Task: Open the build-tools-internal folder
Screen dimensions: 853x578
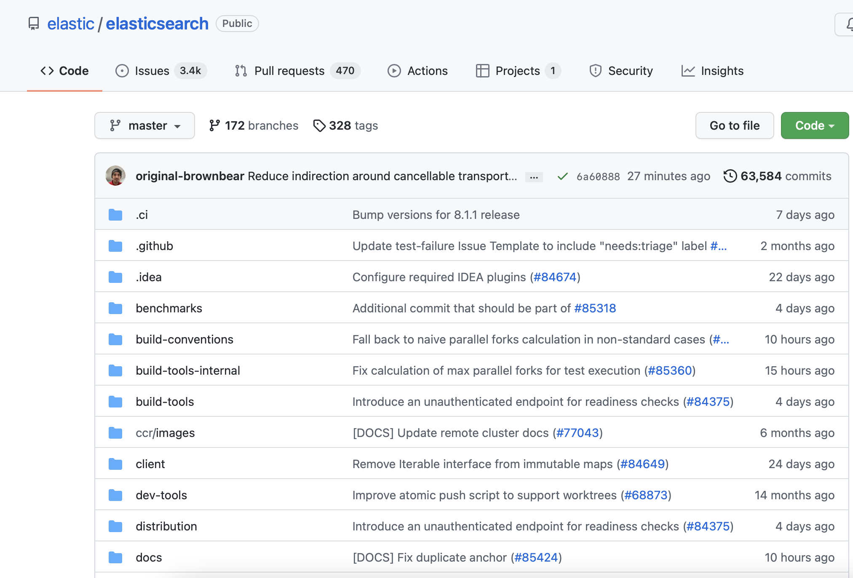Action: pyautogui.click(x=188, y=370)
